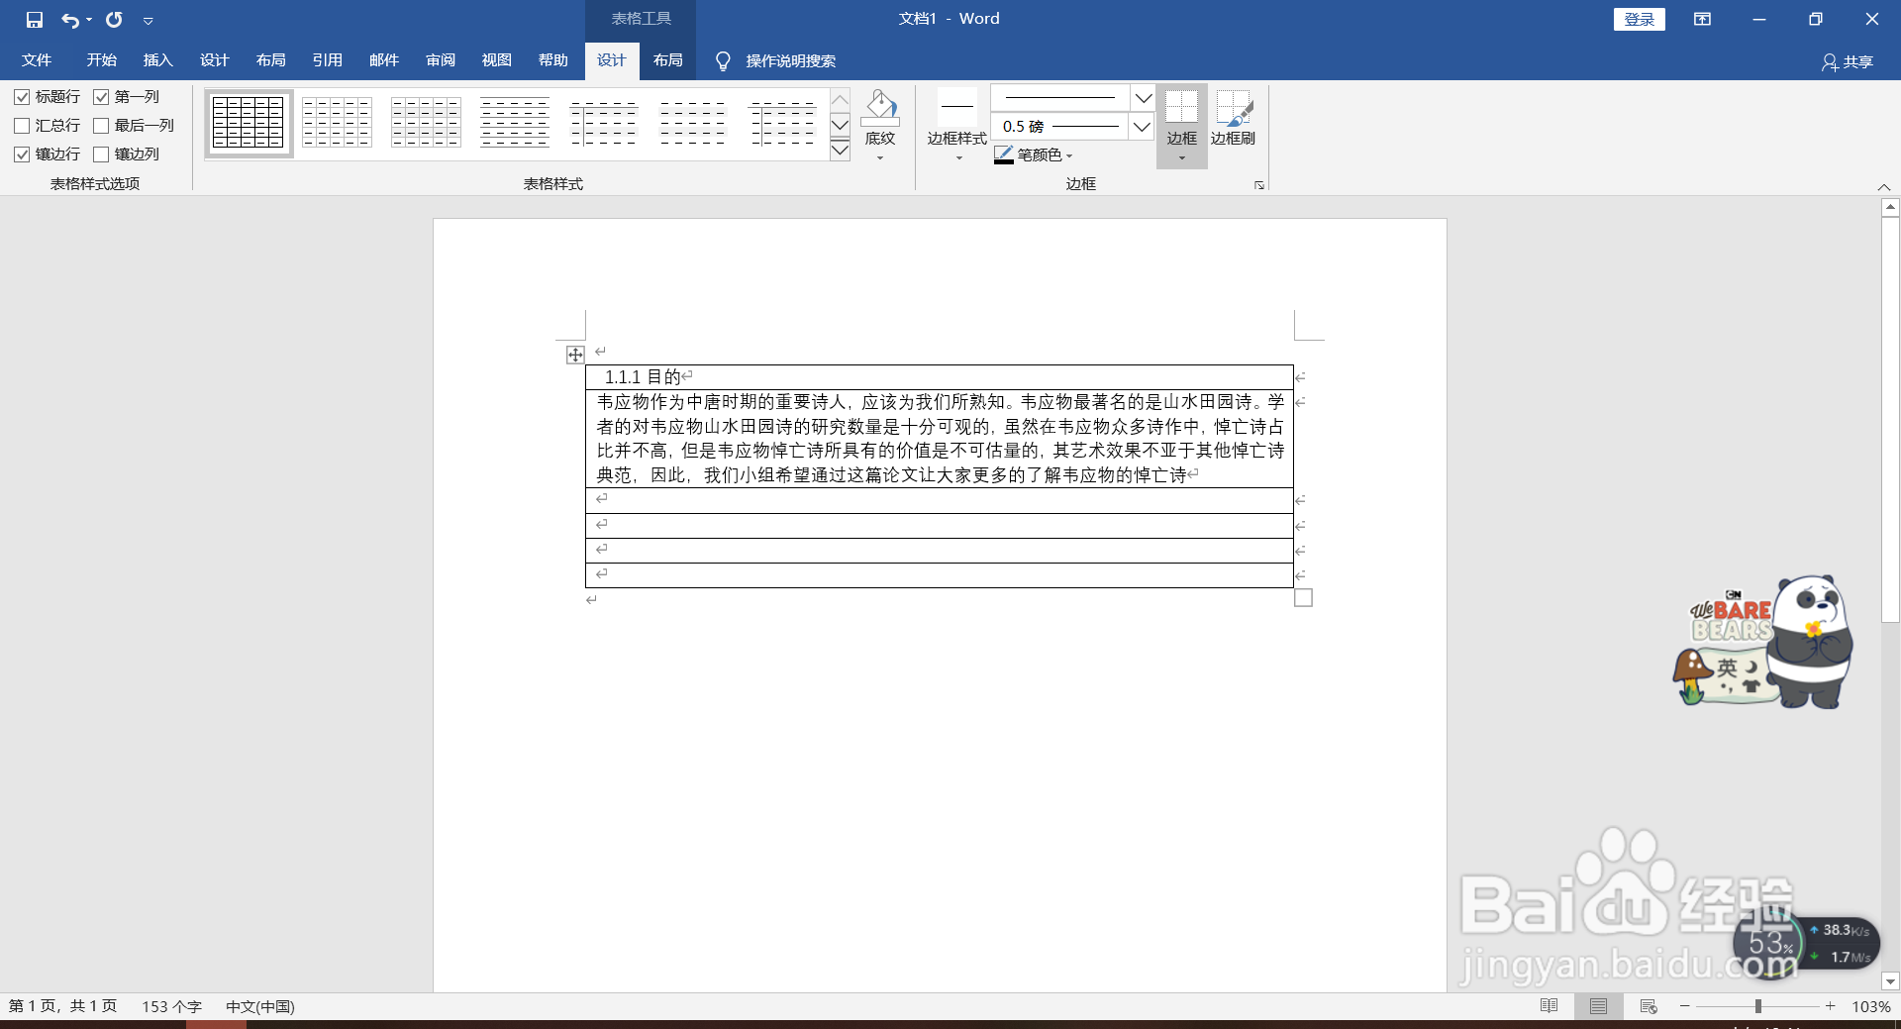
Task: Open the 视图 tab
Action: click(497, 60)
